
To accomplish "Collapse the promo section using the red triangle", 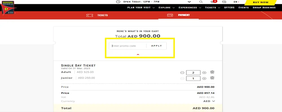I will coord(138,55).
